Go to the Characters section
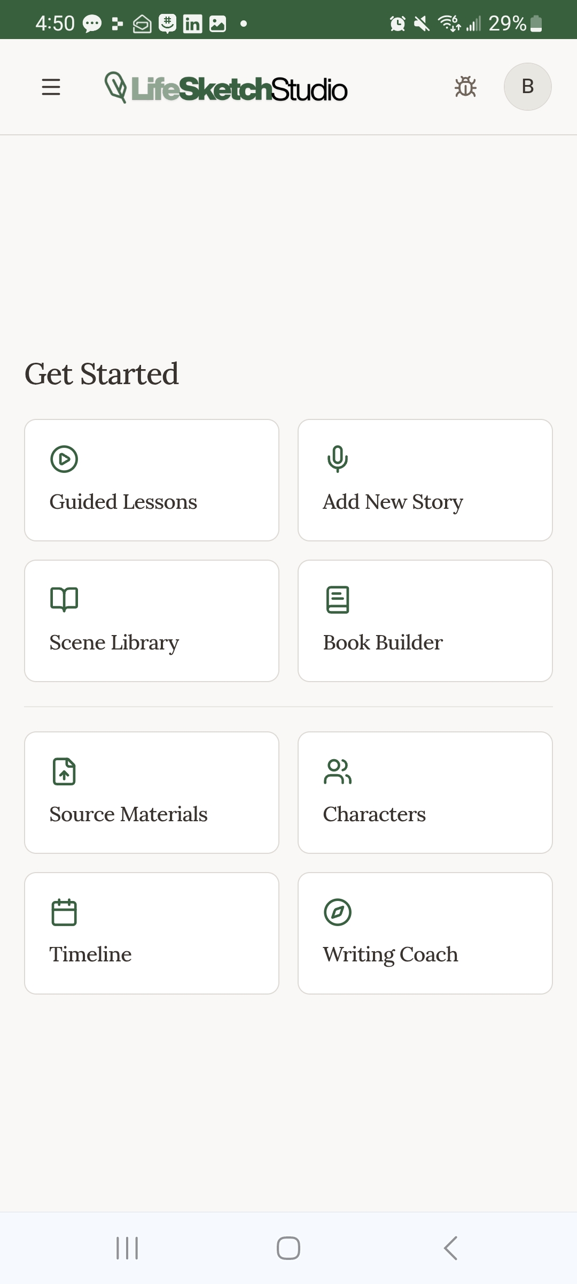577x1284 pixels. pyautogui.click(x=425, y=792)
